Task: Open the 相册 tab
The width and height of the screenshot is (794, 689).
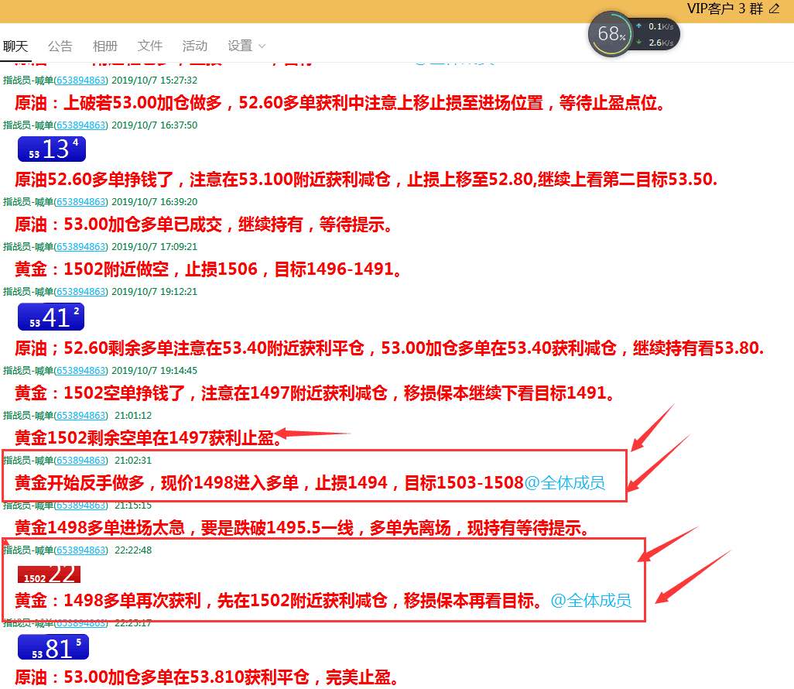Action: point(104,46)
